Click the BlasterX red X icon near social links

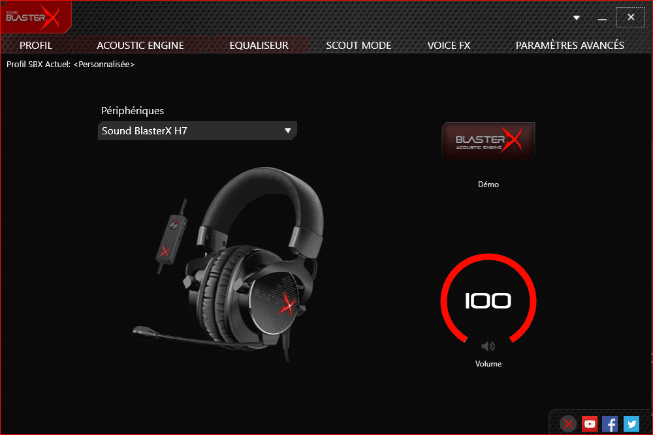tap(568, 424)
